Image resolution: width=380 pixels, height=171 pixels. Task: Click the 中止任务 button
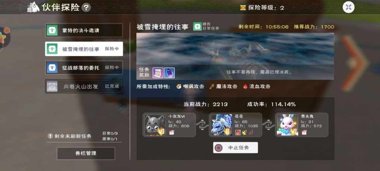coord(235,148)
